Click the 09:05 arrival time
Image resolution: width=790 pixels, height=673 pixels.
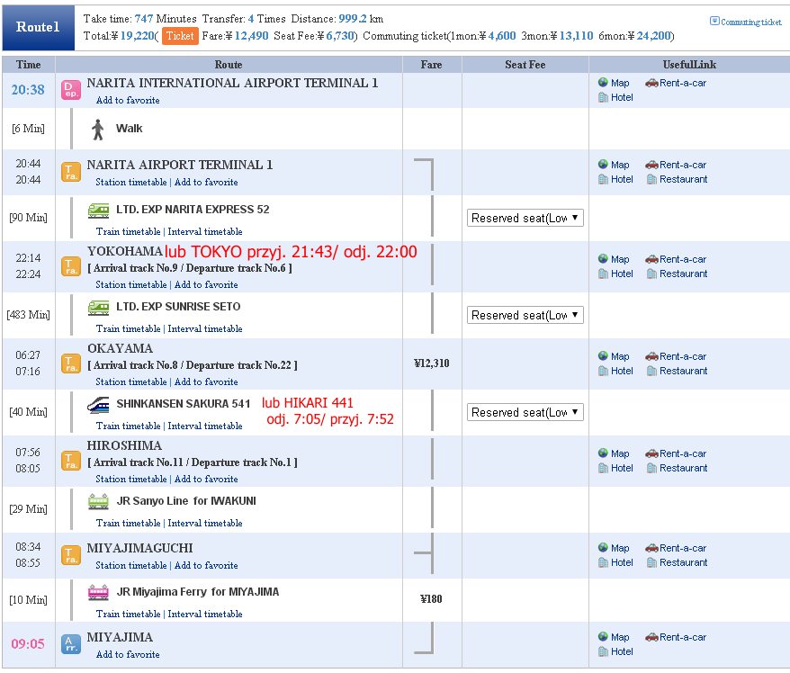coord(28,644)
